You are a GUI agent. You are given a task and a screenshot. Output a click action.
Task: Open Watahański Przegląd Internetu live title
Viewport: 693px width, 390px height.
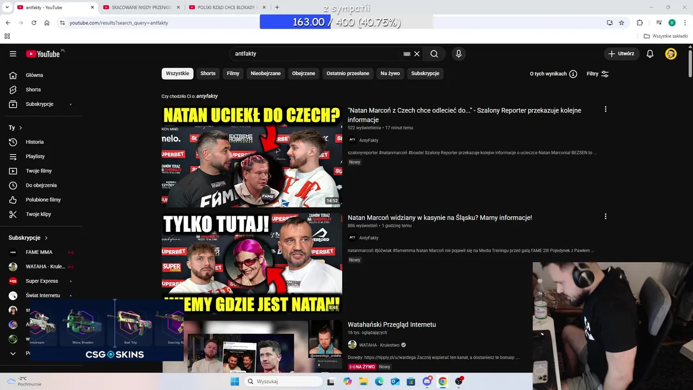391,324
